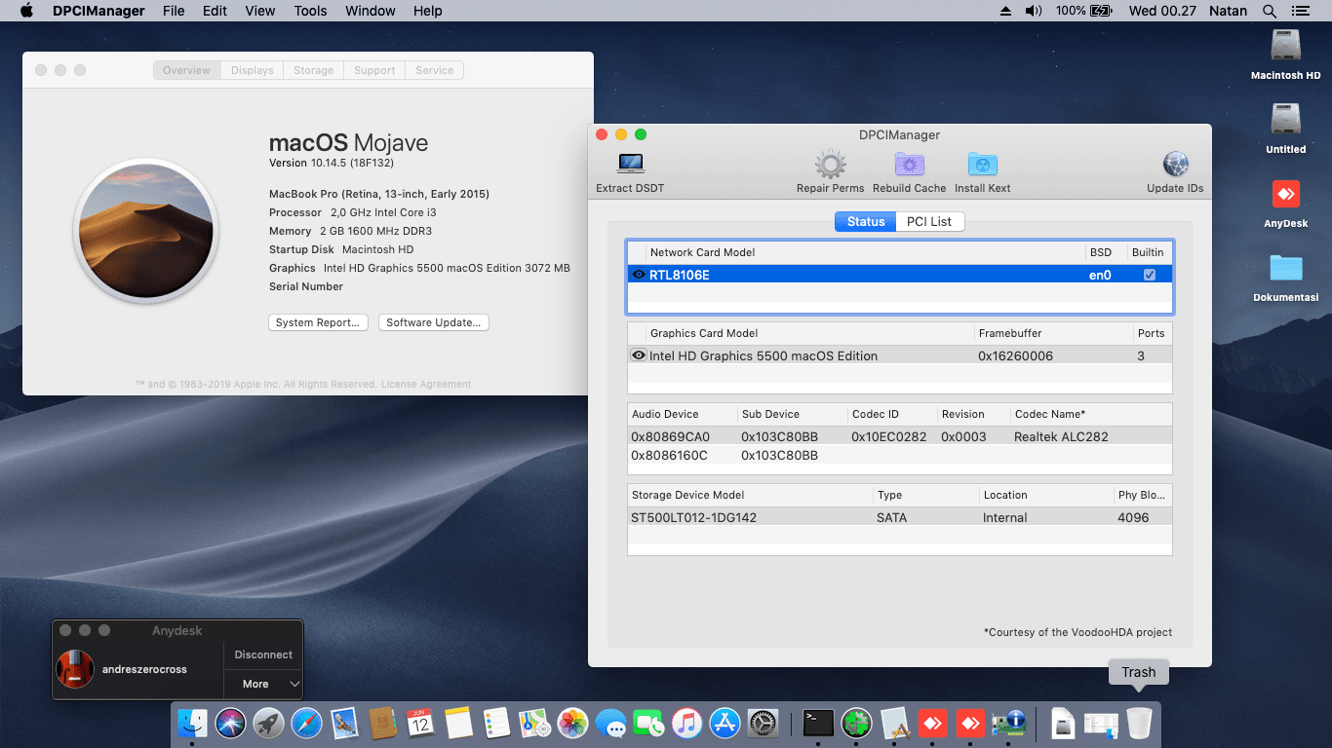Screen dimensions: 1332x748
Task: Run Repair Perms from the toolbar
Action: tap(830, 164)
